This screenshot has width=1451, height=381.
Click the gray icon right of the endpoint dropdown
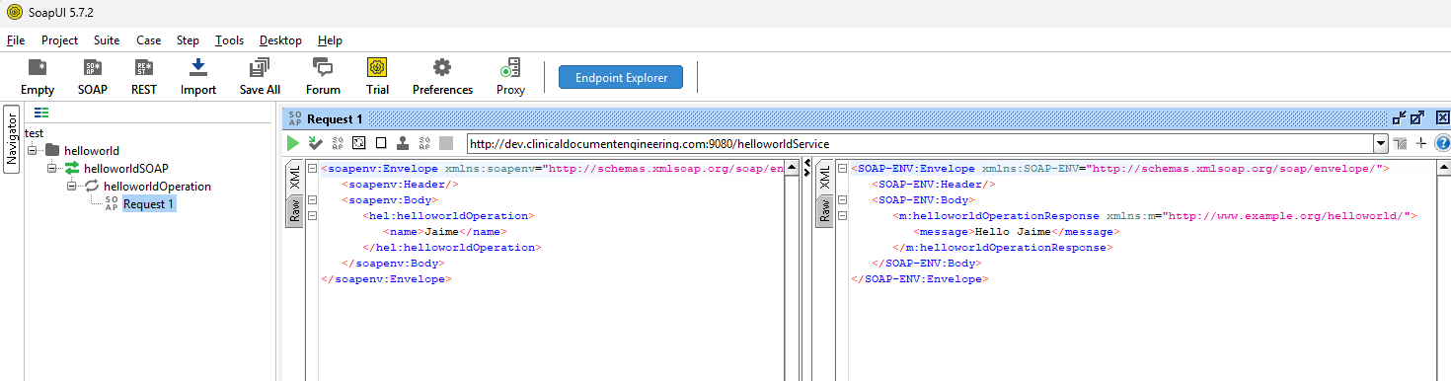1400,144
